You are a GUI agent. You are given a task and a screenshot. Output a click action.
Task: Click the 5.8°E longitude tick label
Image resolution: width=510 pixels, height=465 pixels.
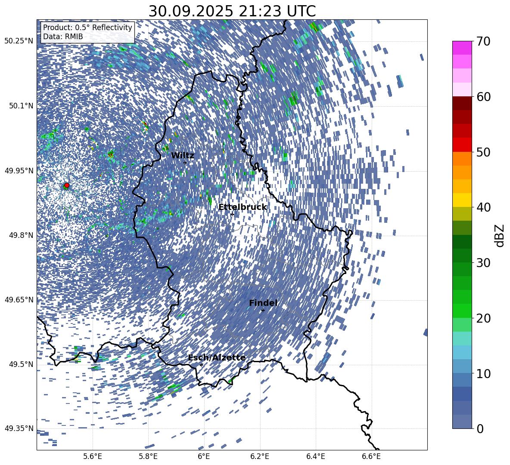tap(148, 456)
